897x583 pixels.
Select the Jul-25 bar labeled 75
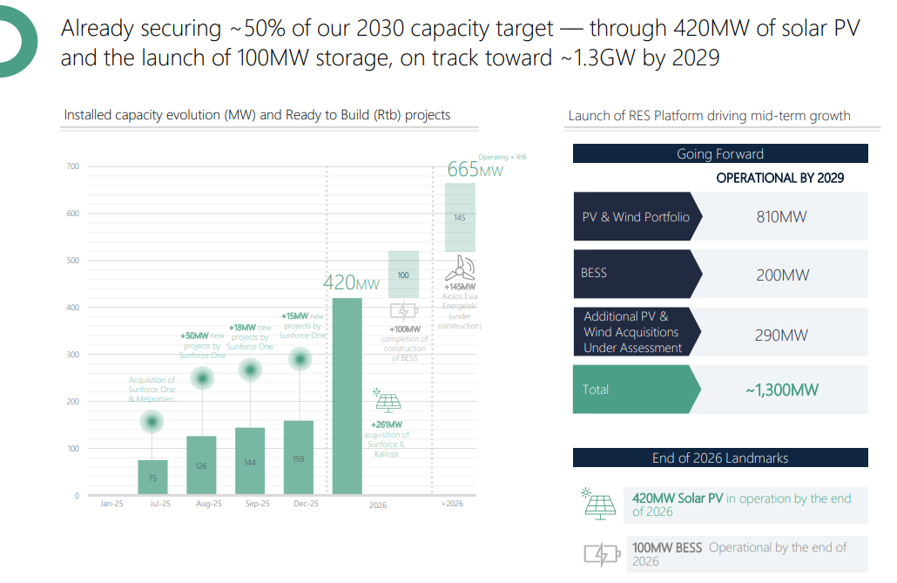153,478
